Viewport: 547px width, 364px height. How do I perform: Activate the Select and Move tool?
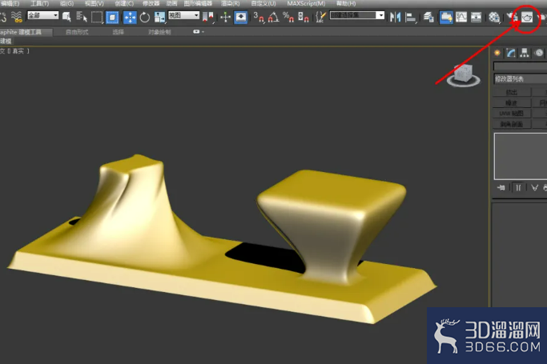130,17
